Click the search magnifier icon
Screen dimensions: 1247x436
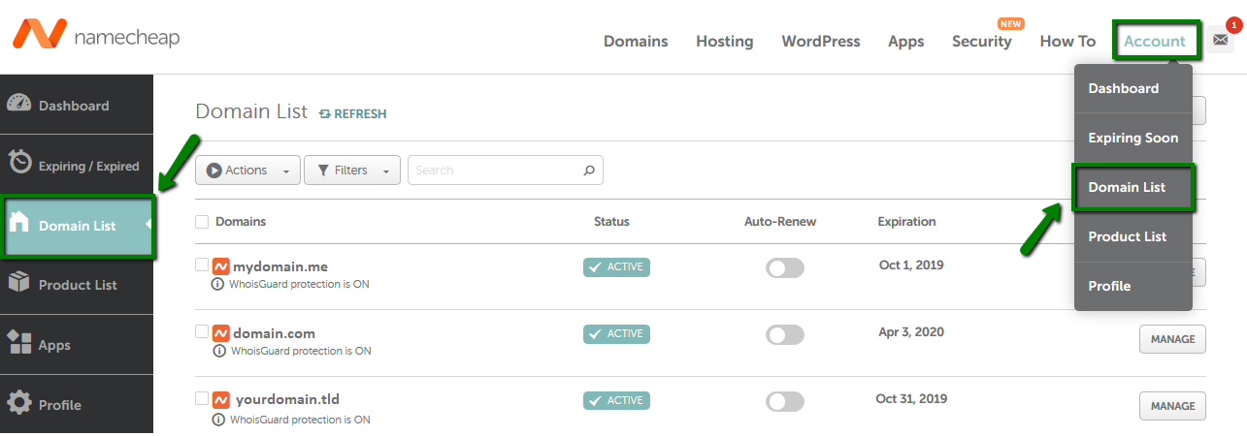589,171
